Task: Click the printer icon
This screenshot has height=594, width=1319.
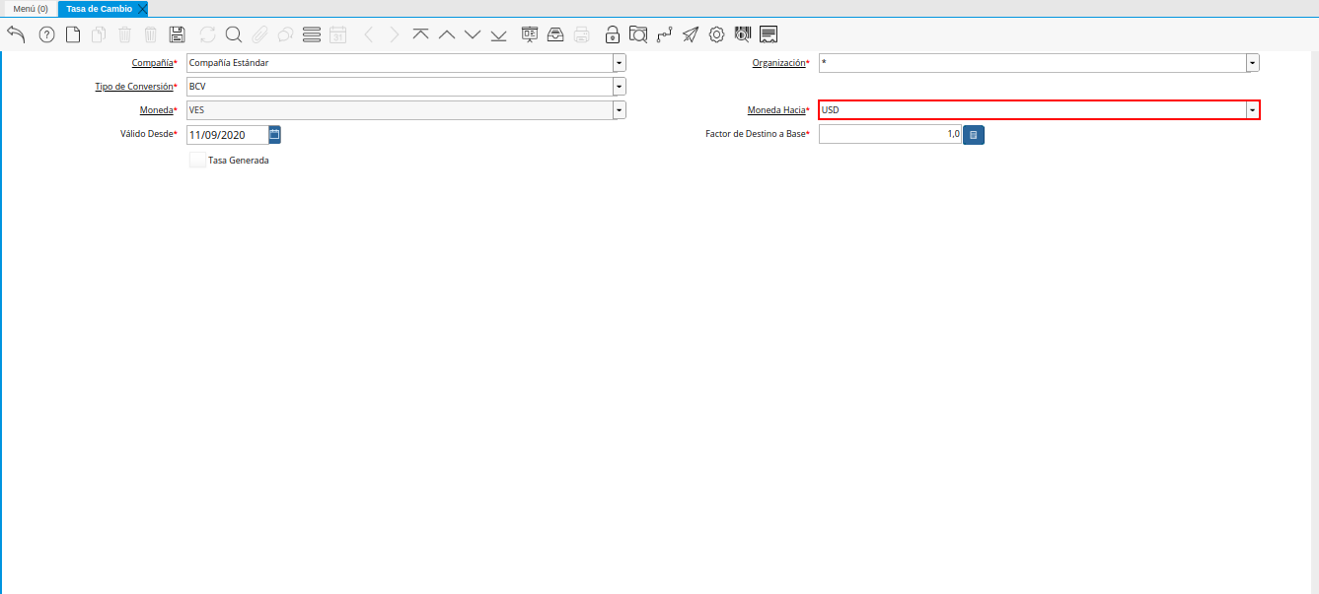Action: coord(582,34)
